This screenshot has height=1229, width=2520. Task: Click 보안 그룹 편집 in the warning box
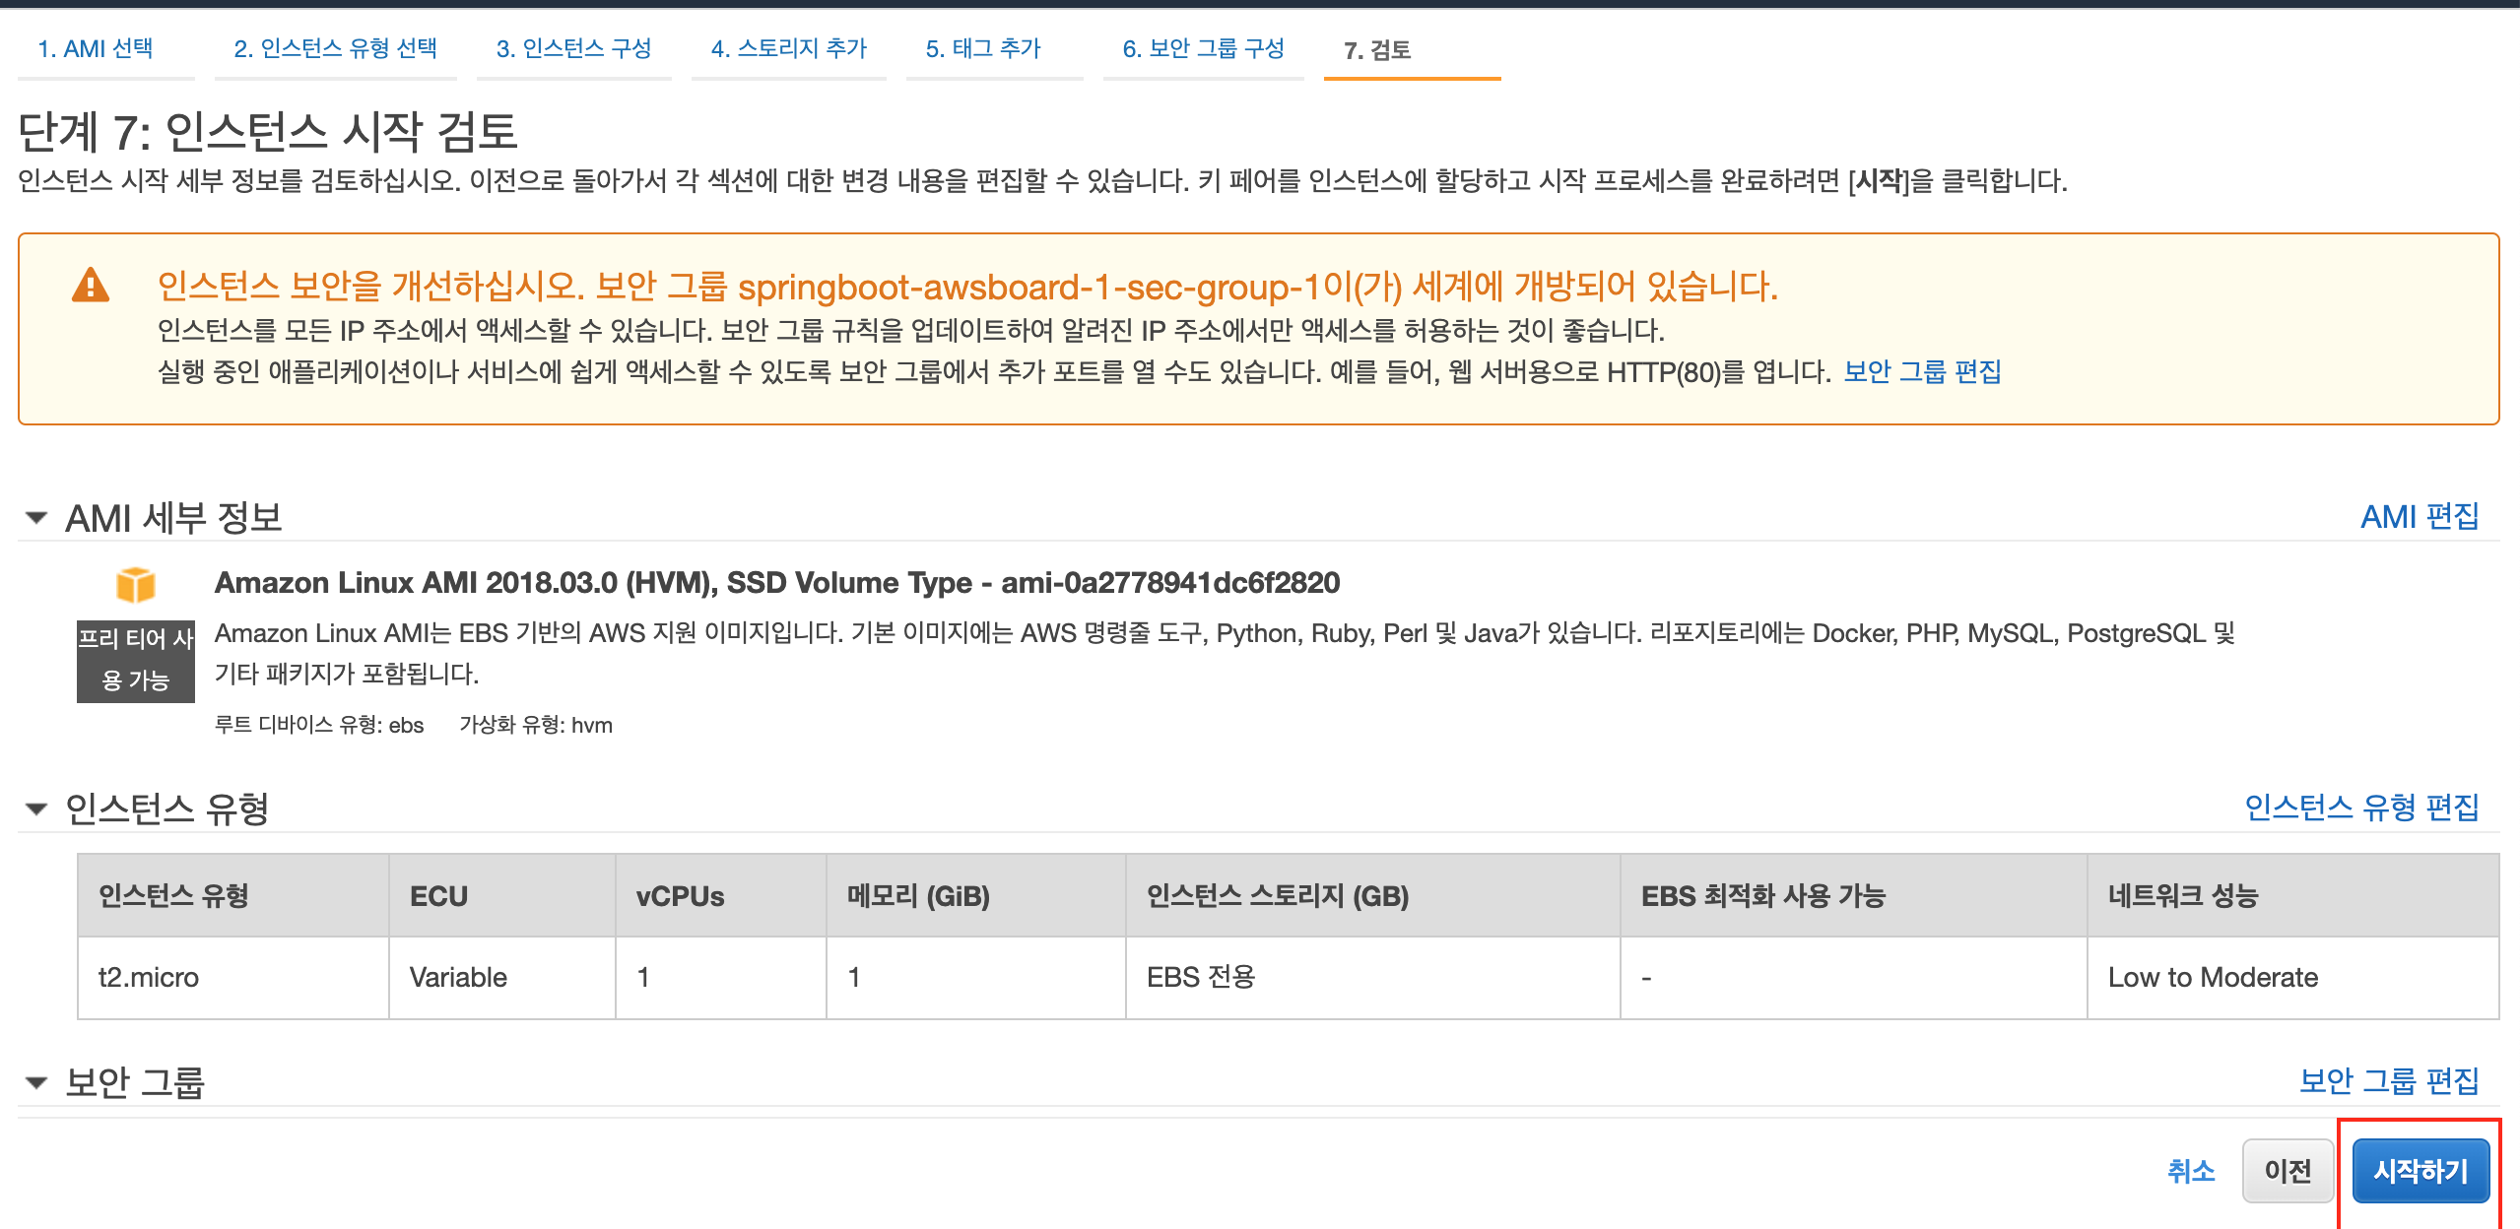tap(1921, 371)
